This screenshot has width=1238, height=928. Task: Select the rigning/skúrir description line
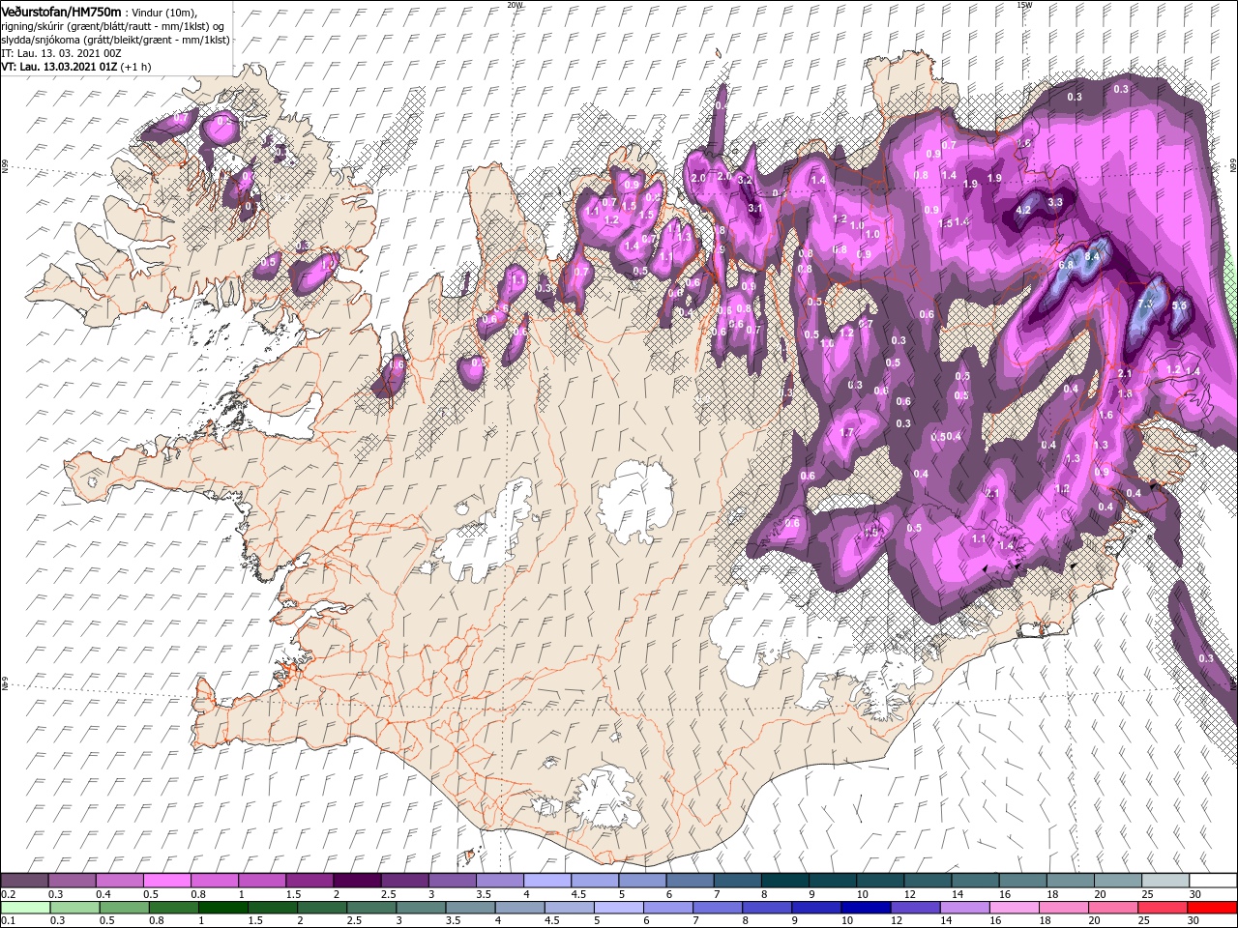[111, 26]
